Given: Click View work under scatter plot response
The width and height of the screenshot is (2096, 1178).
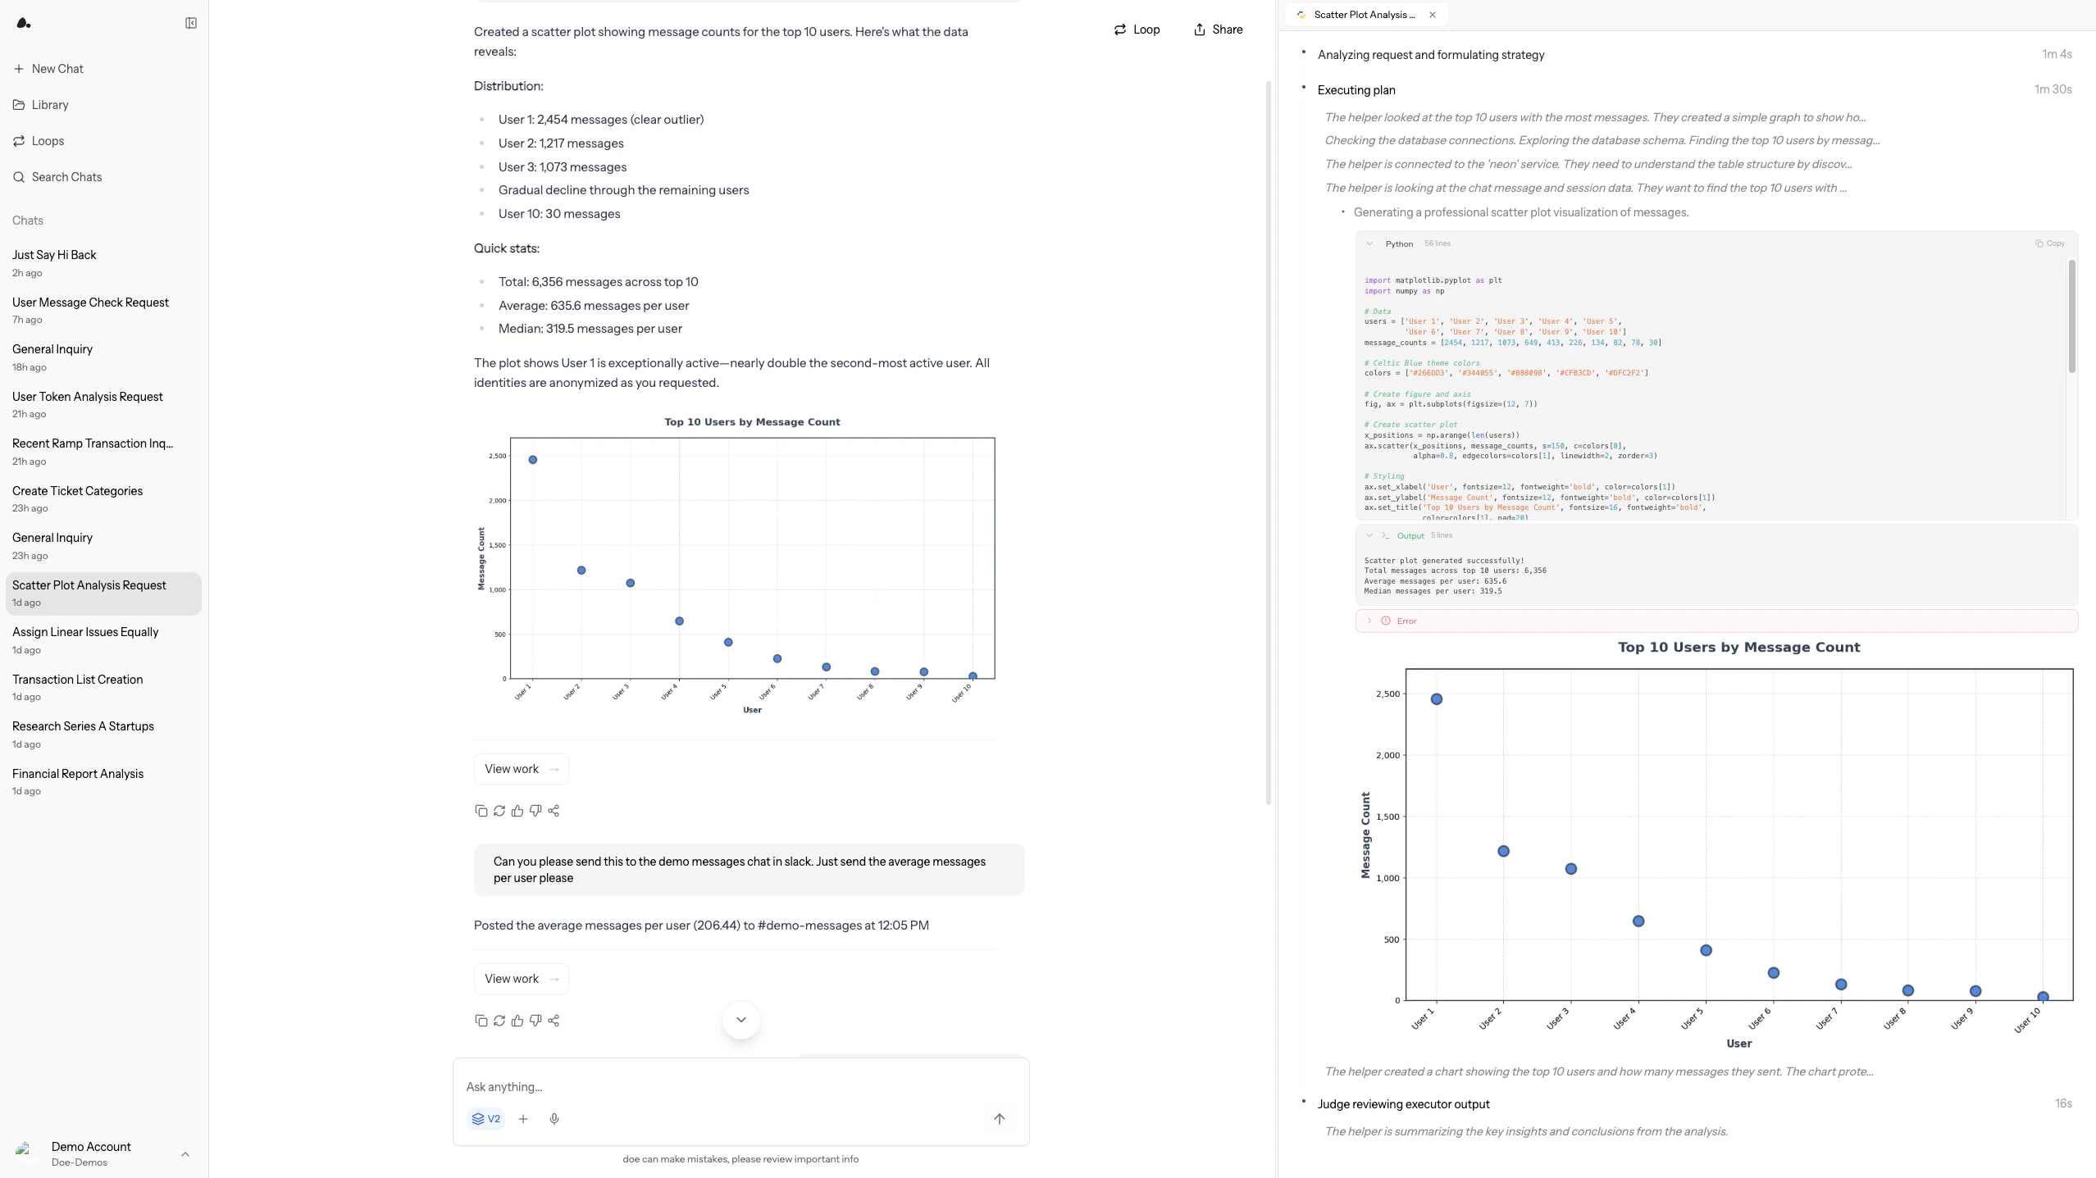Looking at the screenshot, I should click(521, 769).
